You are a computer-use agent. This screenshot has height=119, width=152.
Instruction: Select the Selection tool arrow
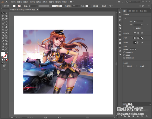tap(3, 13)
